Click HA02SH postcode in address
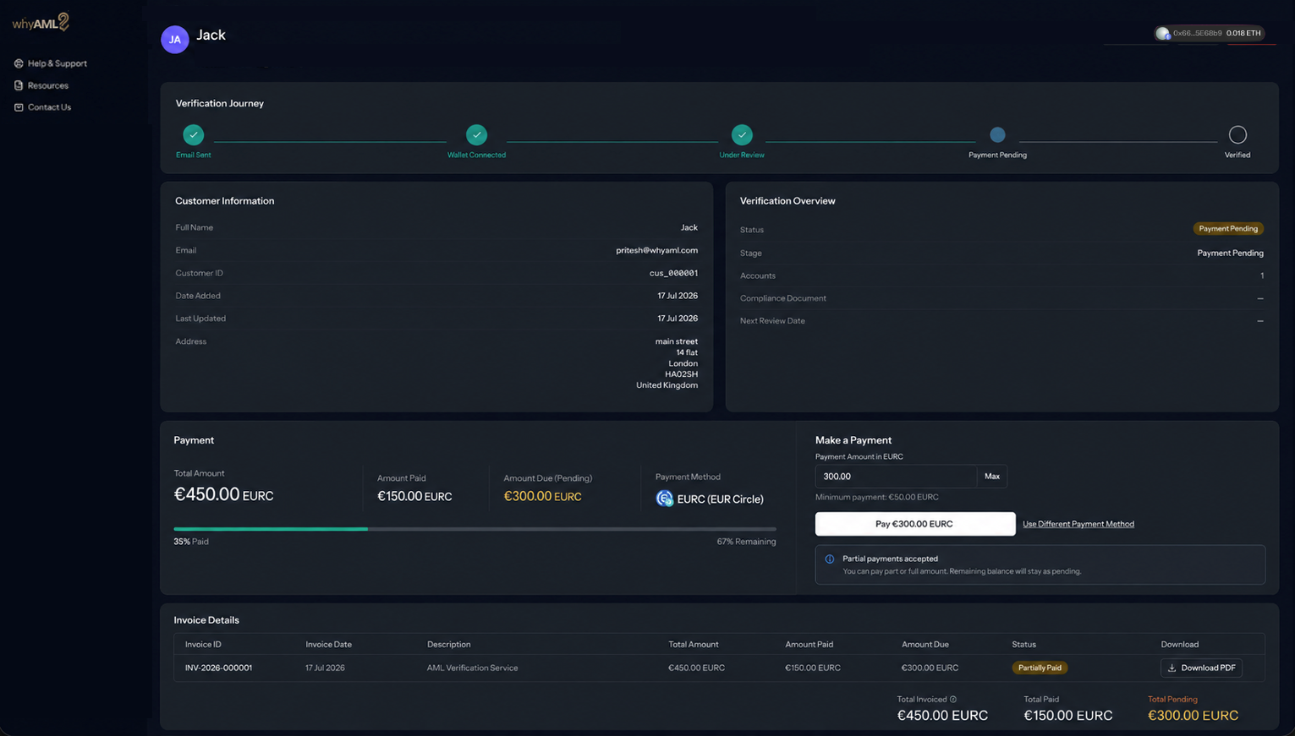The image size is (1295, 736). click(x=681, y=374)
